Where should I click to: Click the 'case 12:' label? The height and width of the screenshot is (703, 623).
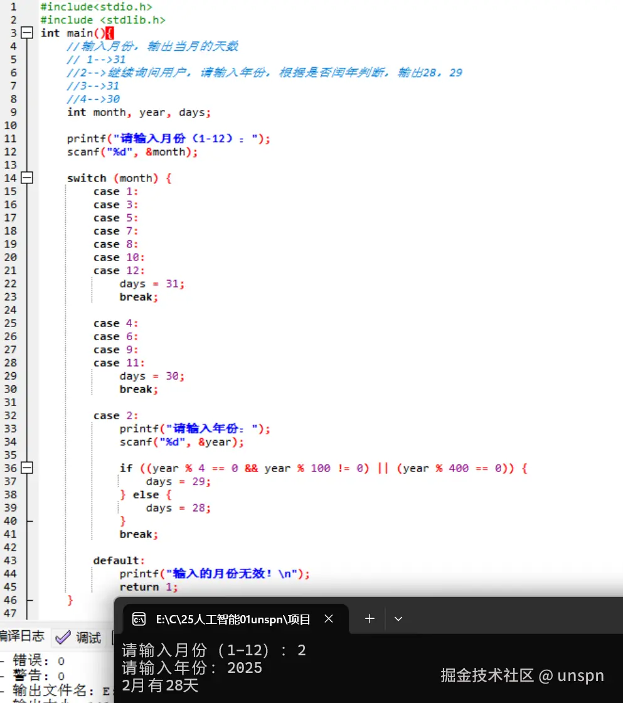click(119, 271)
